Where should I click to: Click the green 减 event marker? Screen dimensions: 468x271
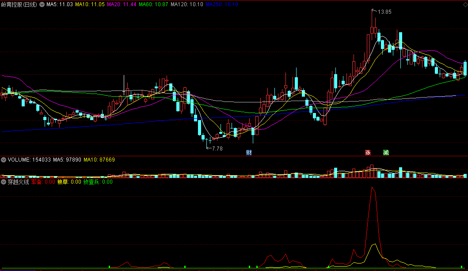[x=386, y=153]
